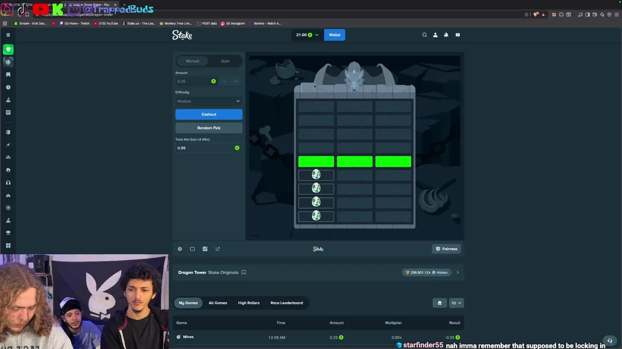Viewport: 622px width, 349px height.
Task: Open the 21.00 balance currency dropdown
Action: pos(307,35)
